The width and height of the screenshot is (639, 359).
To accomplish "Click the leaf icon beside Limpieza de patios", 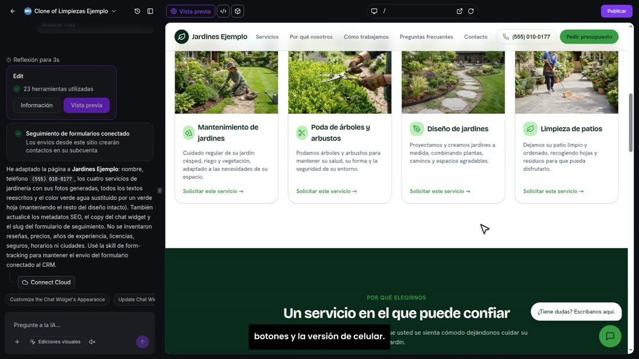I will [530, 129].
